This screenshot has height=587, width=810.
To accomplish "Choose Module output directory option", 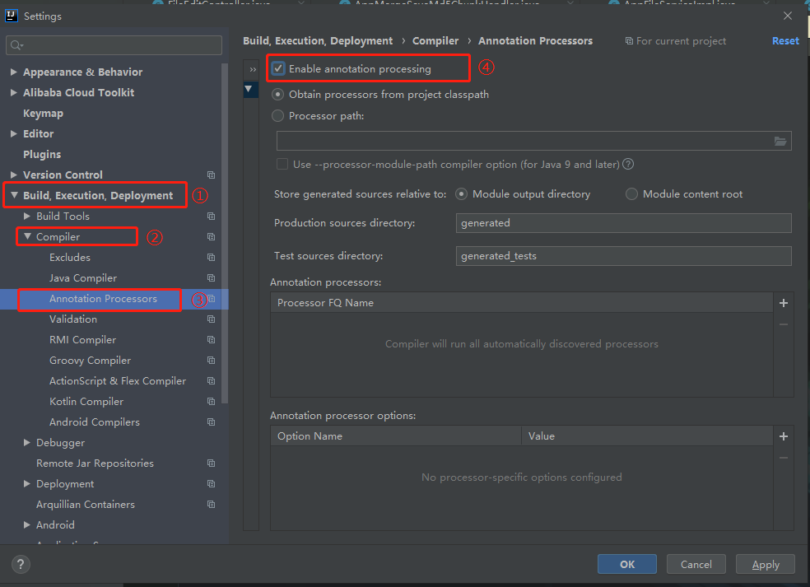I will click(x=461, y=194).
